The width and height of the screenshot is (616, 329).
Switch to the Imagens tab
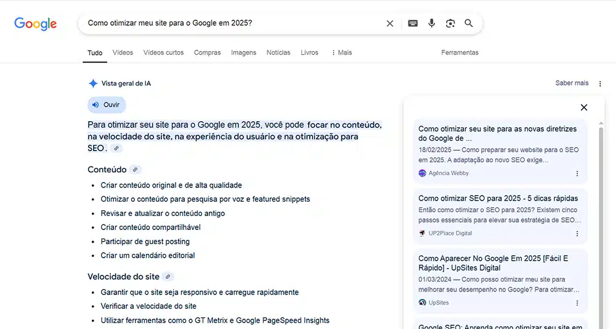(243, 52)
